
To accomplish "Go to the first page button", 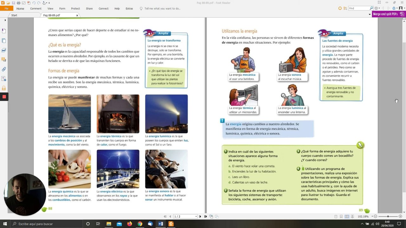I will click(x=165, y=217).
